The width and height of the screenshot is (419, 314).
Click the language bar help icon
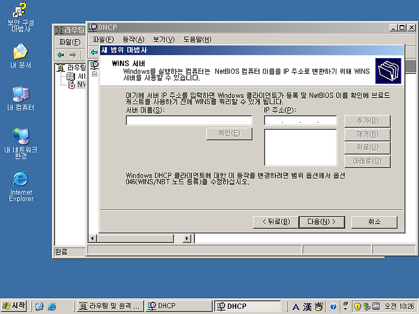click(x=333, y=307)
